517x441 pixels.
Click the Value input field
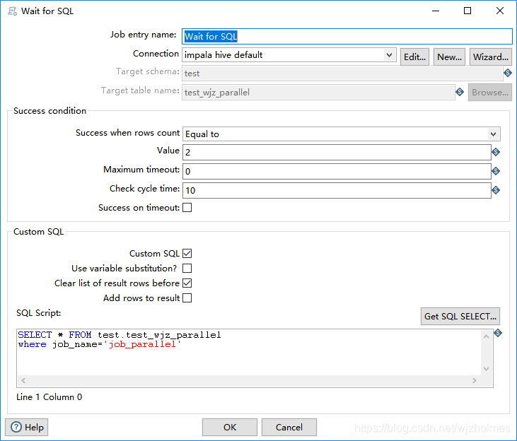pyautogui.click(x=337, y=152)
